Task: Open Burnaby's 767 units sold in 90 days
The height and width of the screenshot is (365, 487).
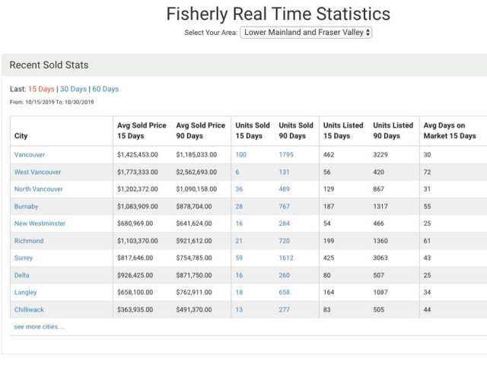Action: (285, 206)
